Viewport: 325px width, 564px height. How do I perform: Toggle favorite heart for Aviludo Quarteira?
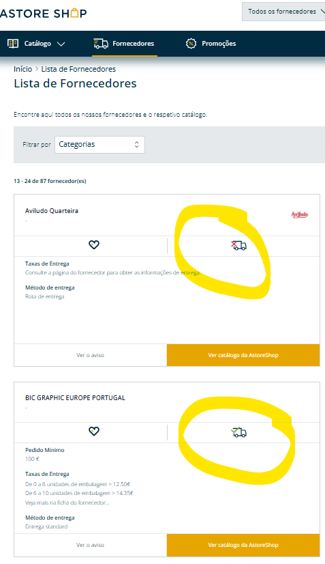point(94,245)
